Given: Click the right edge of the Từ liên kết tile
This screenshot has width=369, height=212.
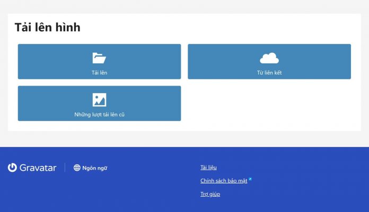Looking at the screenshot, I should 348,61.
